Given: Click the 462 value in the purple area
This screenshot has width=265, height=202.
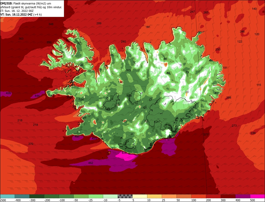Looking at the screenshot, I should point(91,163).
